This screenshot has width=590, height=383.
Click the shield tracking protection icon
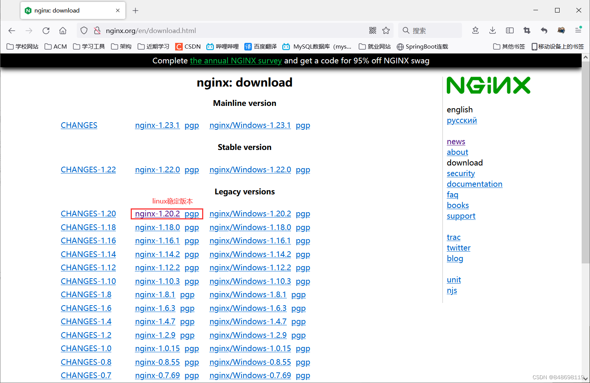(x=84, y=31)
